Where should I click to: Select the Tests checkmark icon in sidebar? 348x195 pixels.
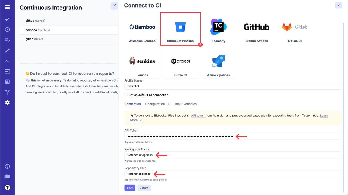(7, 19)
